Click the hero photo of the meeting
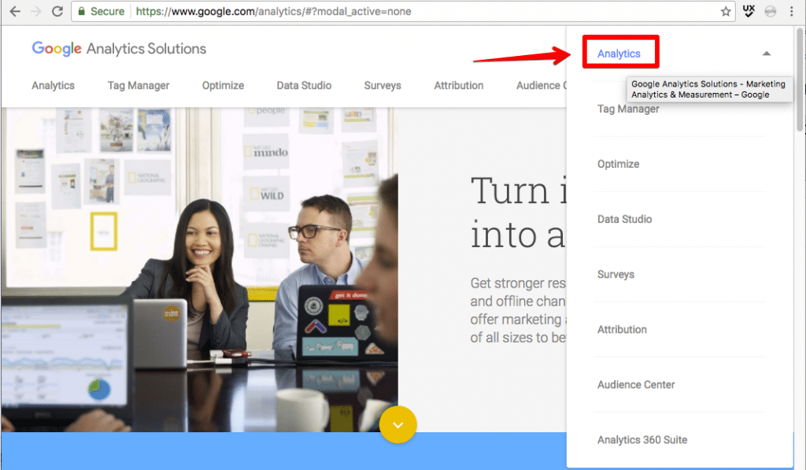Viewport: 806px width, 470px height. click(x=199, y=269)
